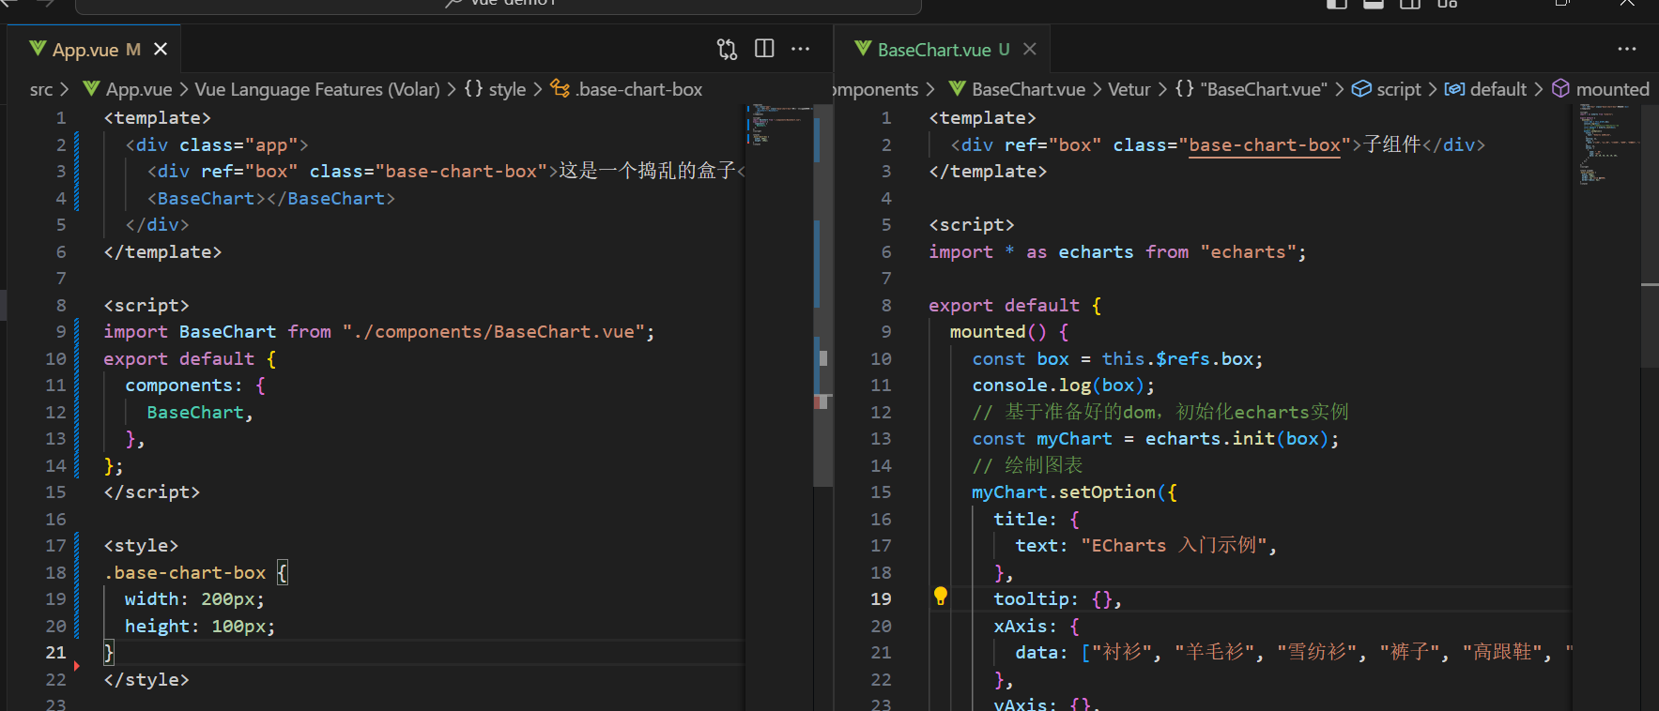Click "echarts.init(box)" call
1659x711 pixels.
[x=1237, y=439]
